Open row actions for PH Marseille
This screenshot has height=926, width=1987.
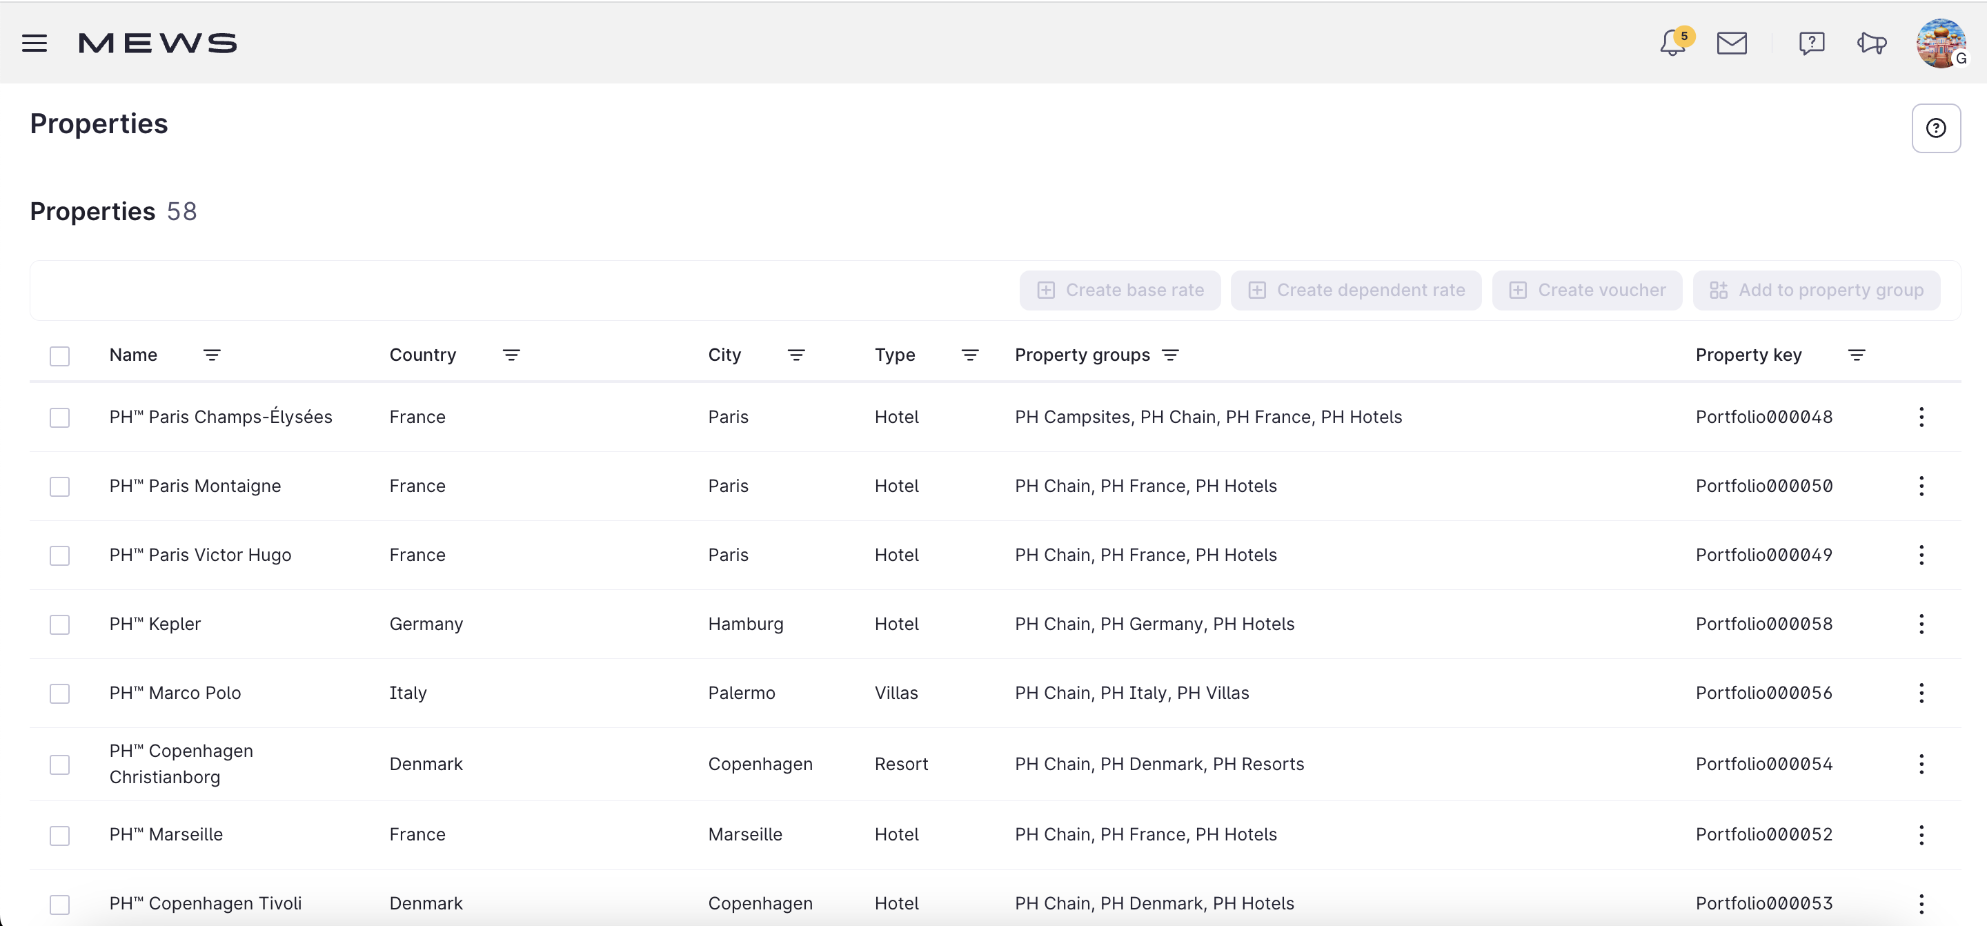pos(1921,835)
